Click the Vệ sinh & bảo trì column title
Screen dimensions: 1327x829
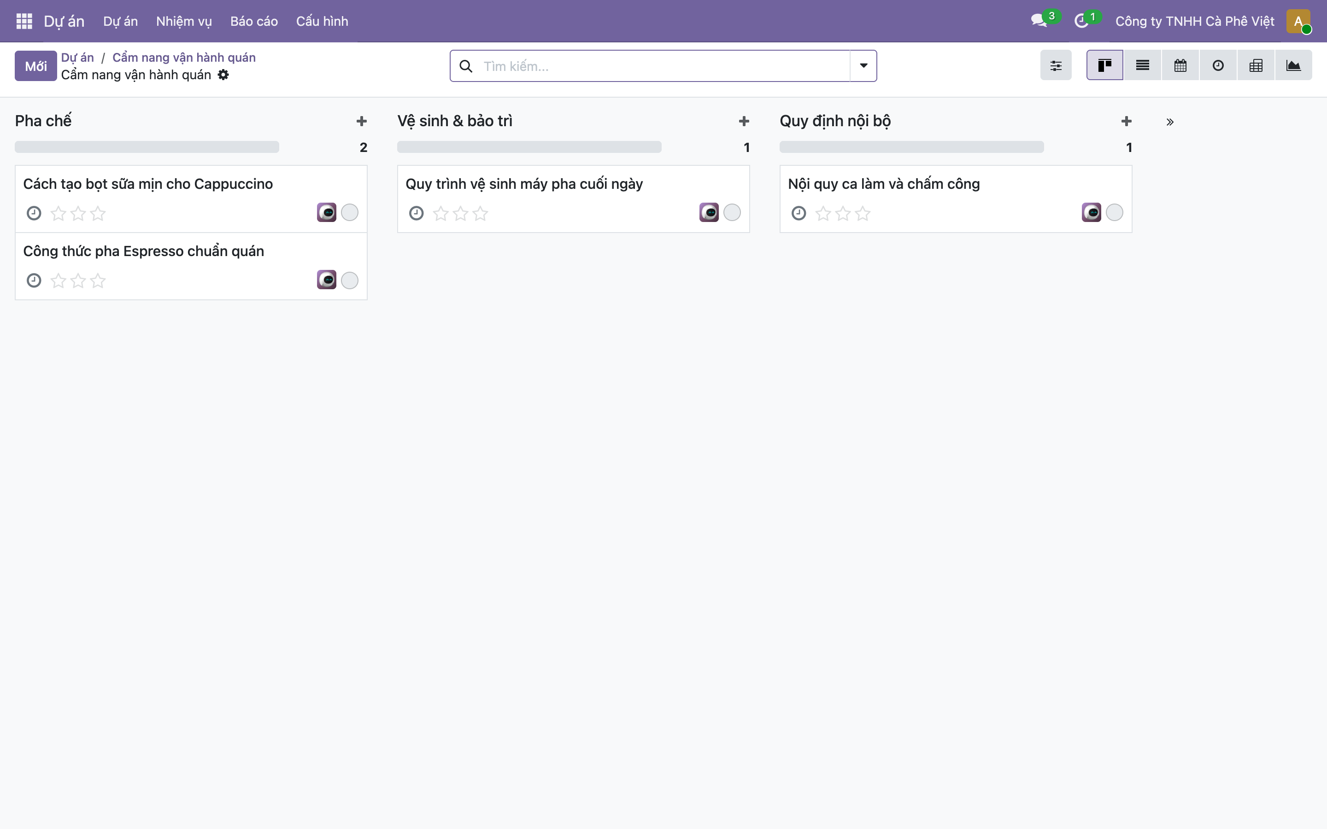click(455, 121)
